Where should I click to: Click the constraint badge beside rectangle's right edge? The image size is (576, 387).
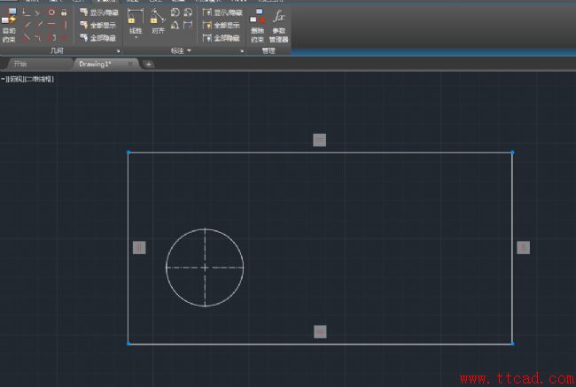(x=524, y=248)
